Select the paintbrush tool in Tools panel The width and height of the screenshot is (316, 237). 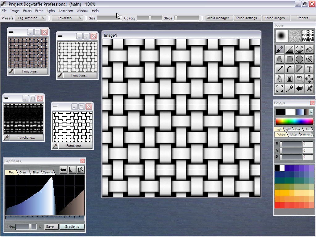(280, 49)
